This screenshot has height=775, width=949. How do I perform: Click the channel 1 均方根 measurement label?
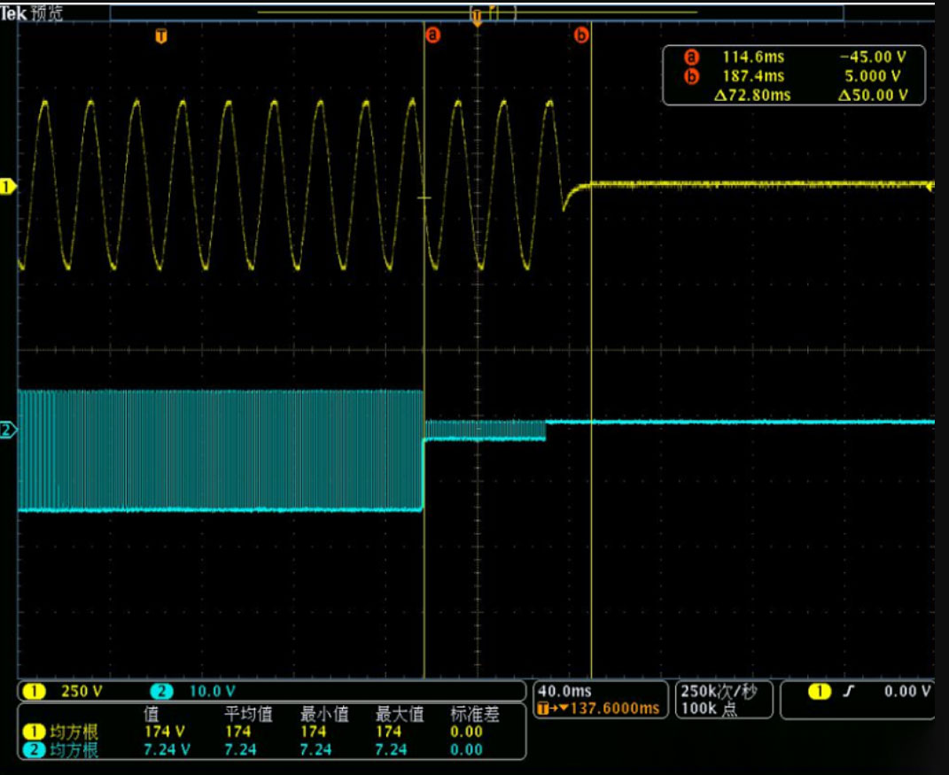74,732
